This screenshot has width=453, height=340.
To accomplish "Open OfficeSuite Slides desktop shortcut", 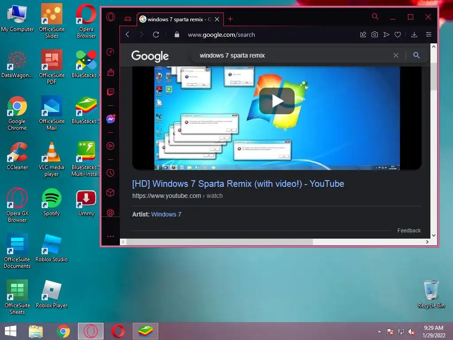I will (52, 21).
